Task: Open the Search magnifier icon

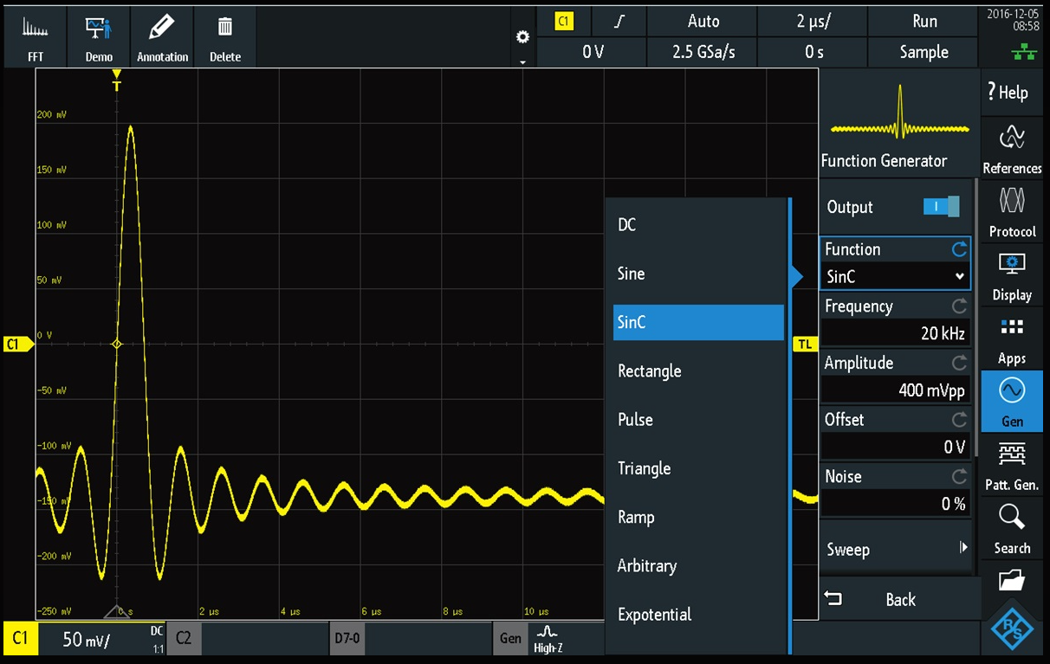Action: point(1012,529)
